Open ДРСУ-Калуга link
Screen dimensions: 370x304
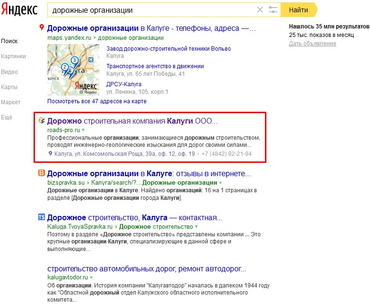tap(124, 84)
